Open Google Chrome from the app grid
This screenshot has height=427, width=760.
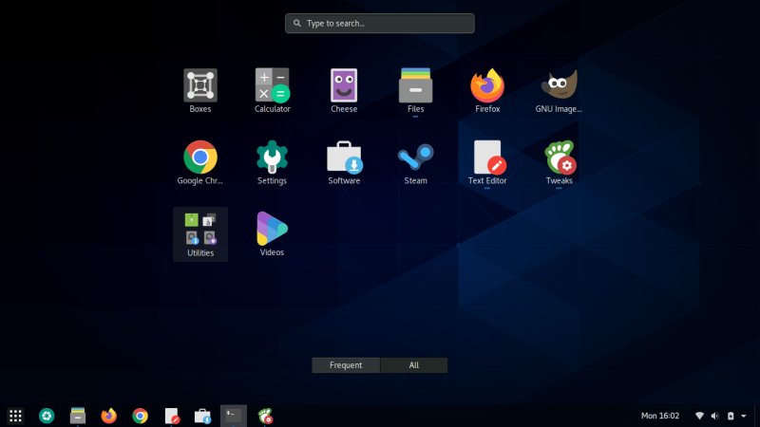coord(200,158)
